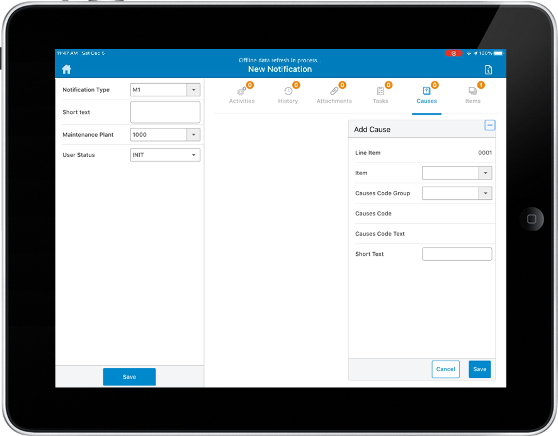The image size is (558, 436).
Task: Expand the Notification Type dropdown
Action: point(193,90)
